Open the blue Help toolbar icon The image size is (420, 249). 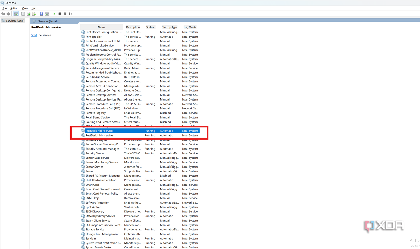click(x=41, y=14)
